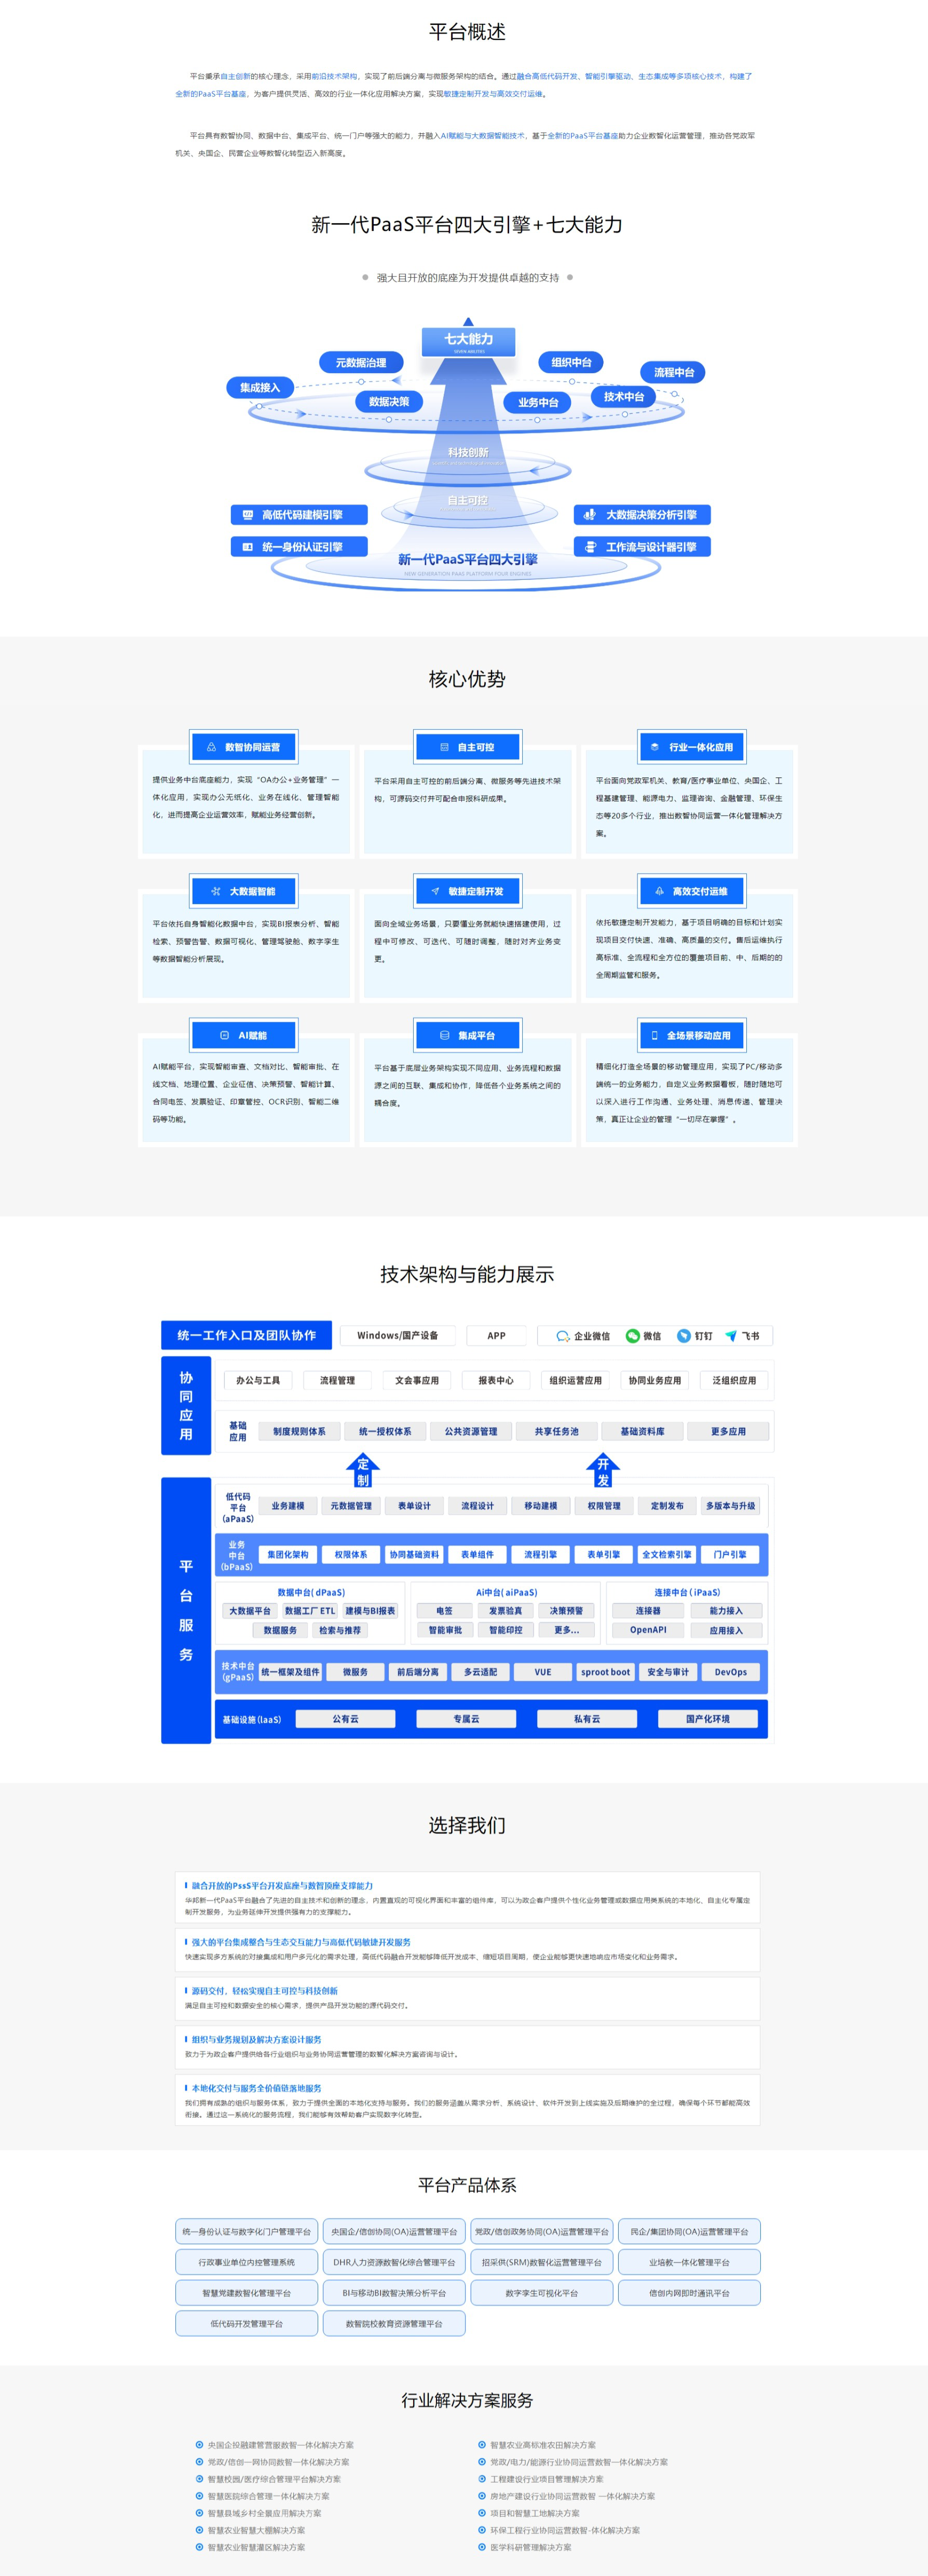
Task: Click the icon beside 高低代码搭建引擎
Action: (x=248, y=515)
